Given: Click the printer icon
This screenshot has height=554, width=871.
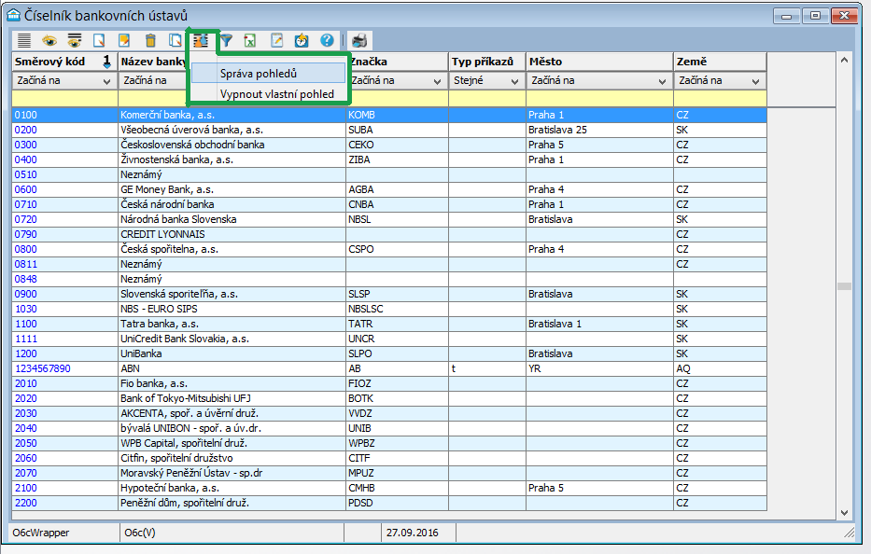Looking at the screenshot, I should (x=359, y=40).
